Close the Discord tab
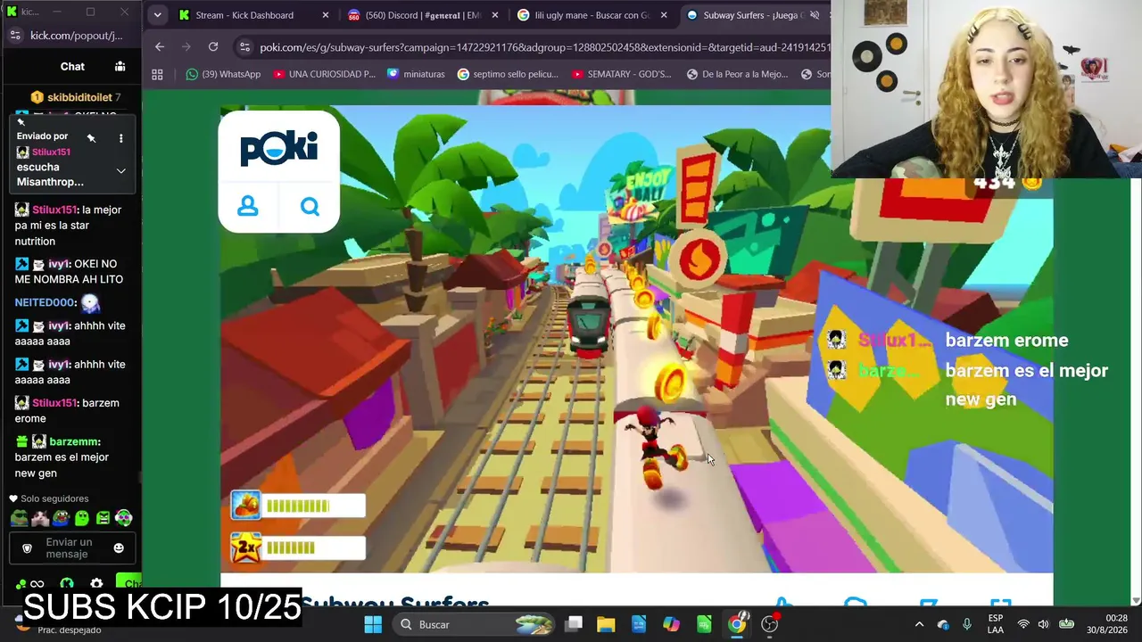1142x642 pixels. (495, 15)
